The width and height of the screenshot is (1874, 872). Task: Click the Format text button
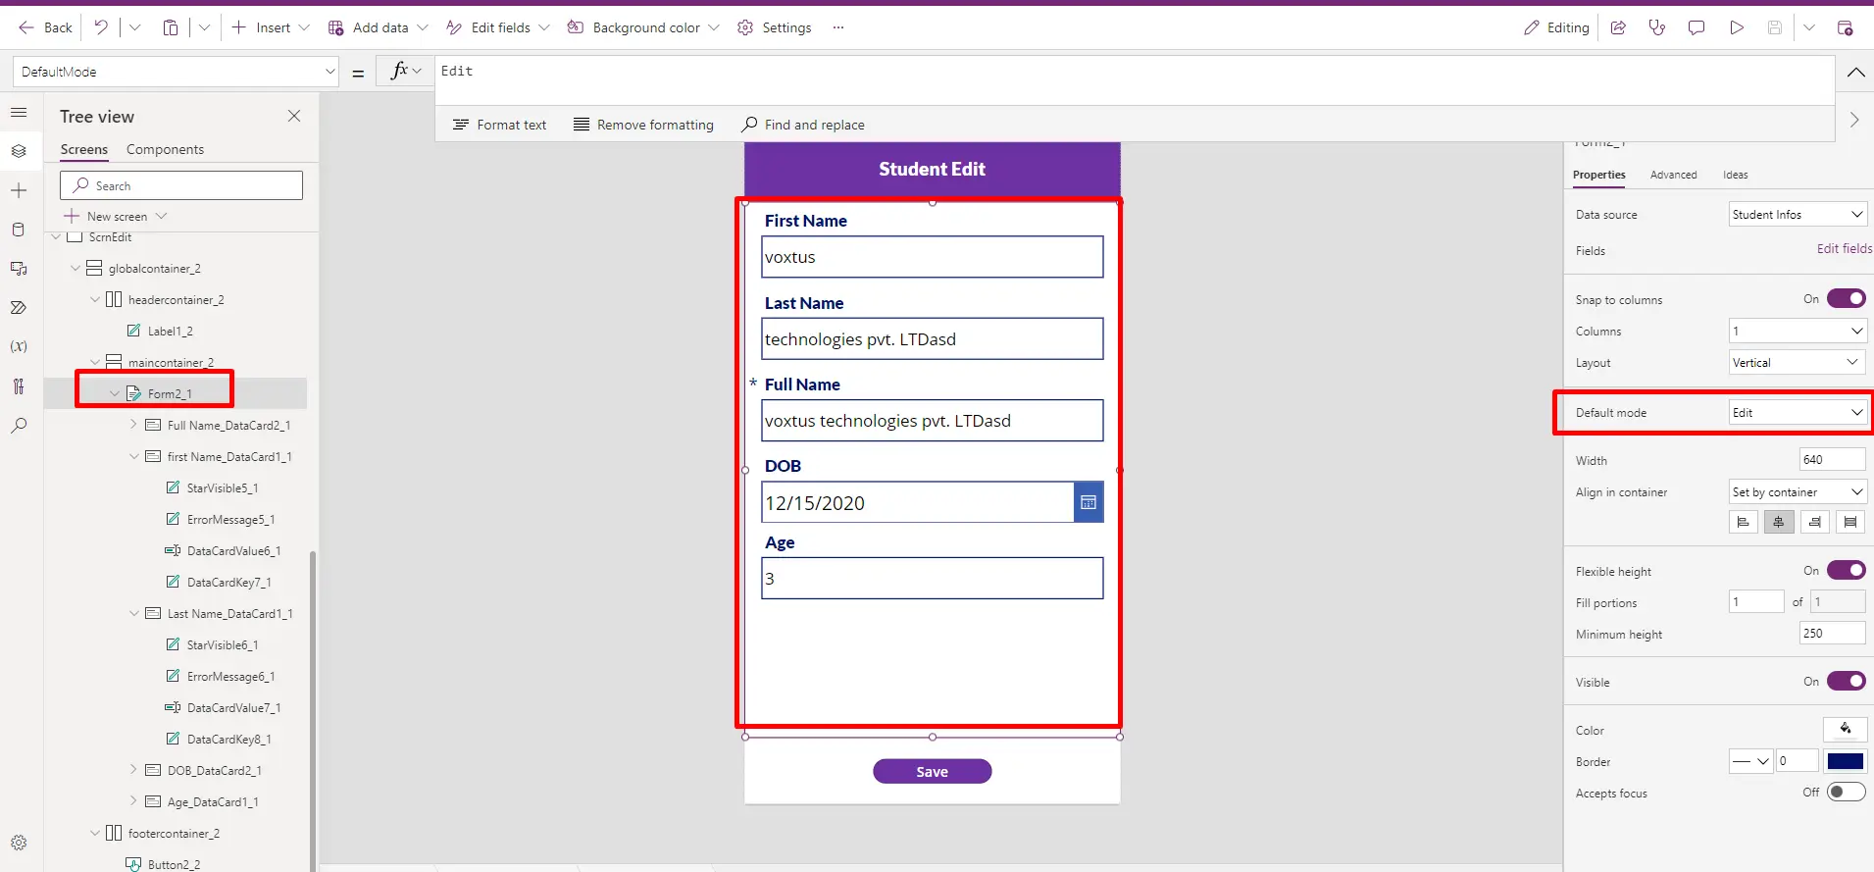click(500, 125)
